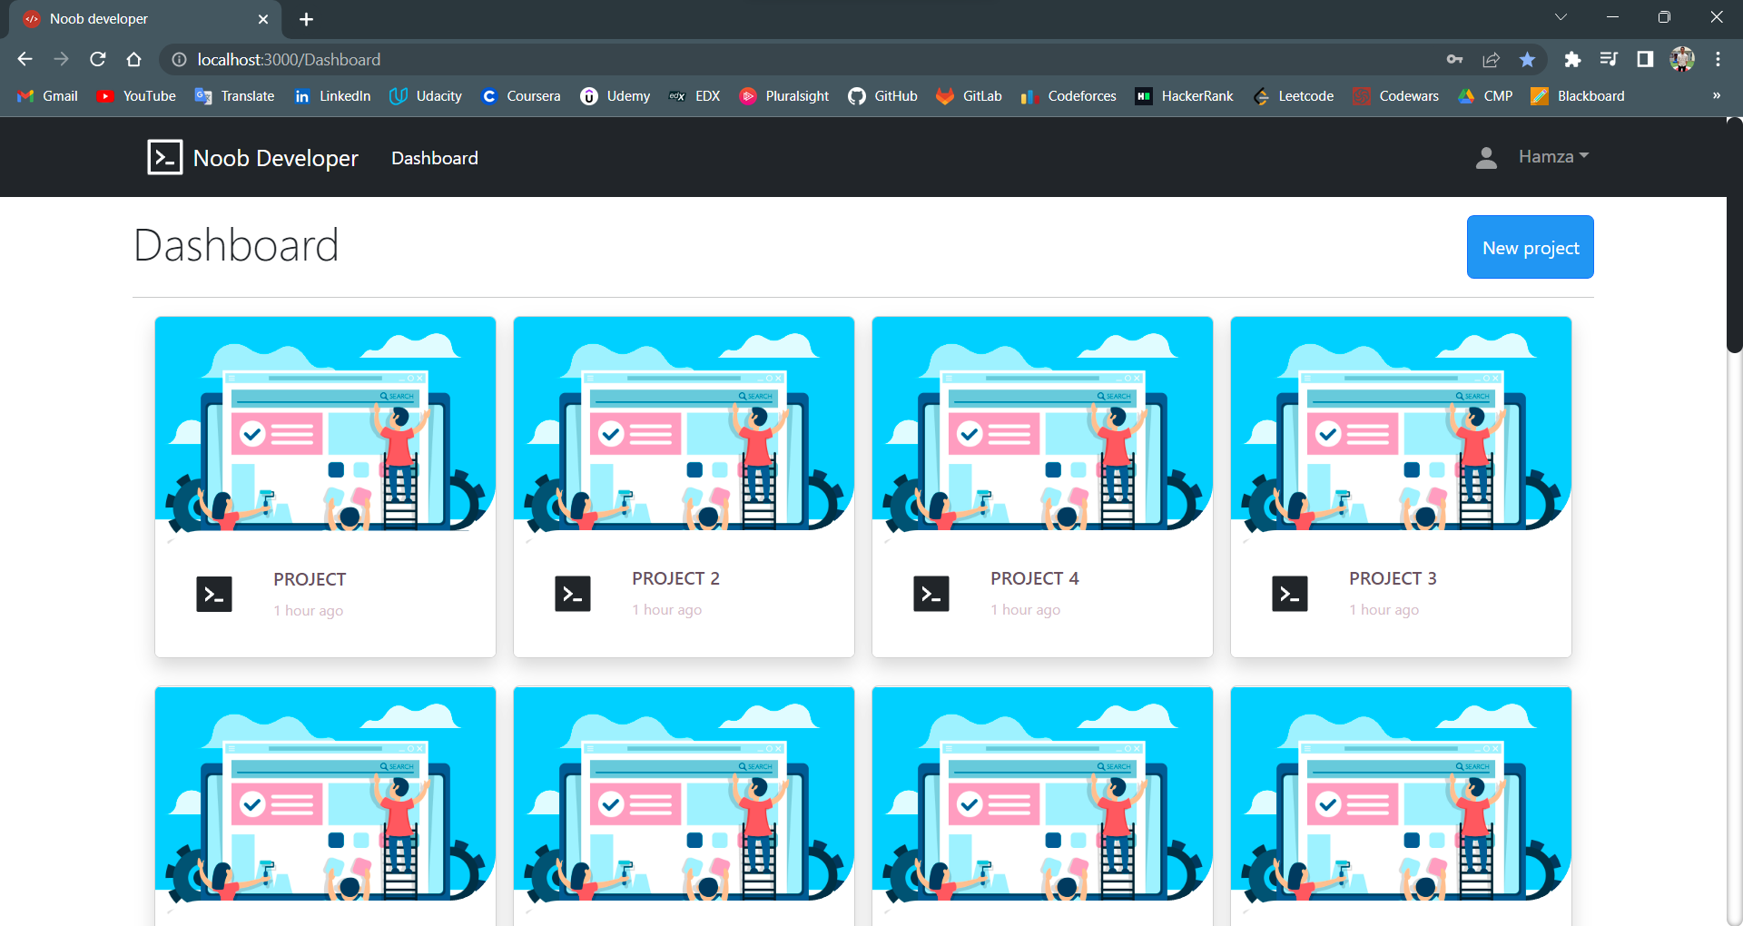
Task: Open the Chrome three-dot menu
Action: pos(1718,59)
